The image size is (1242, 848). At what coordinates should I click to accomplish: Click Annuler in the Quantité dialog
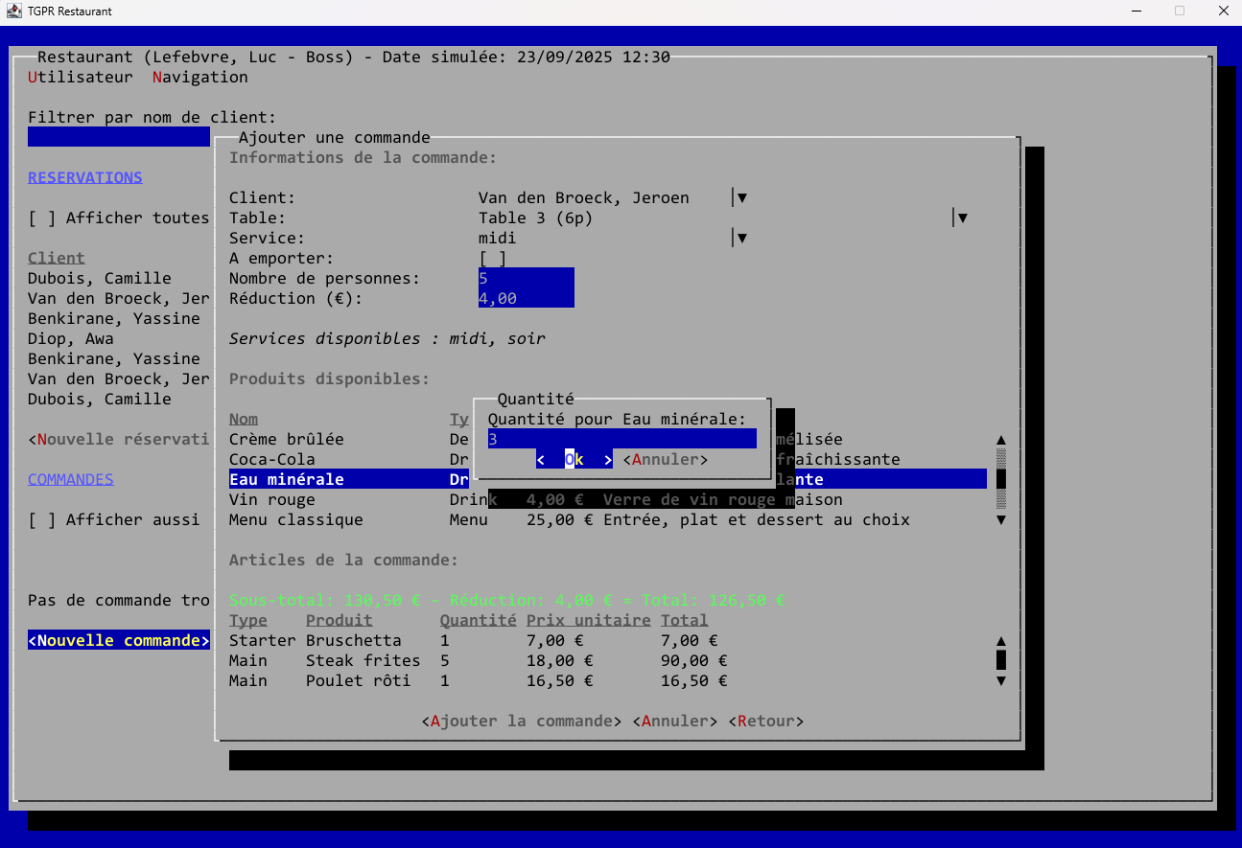(x=666, y=459)
